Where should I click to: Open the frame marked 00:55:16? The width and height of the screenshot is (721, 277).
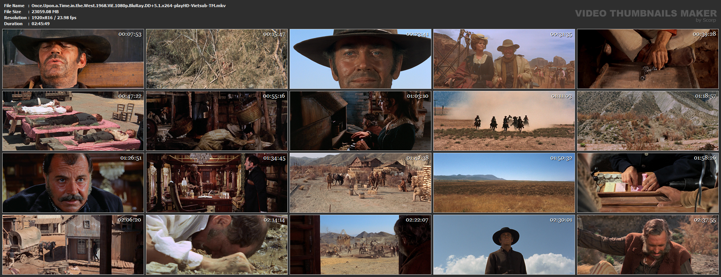coord(217,121)
